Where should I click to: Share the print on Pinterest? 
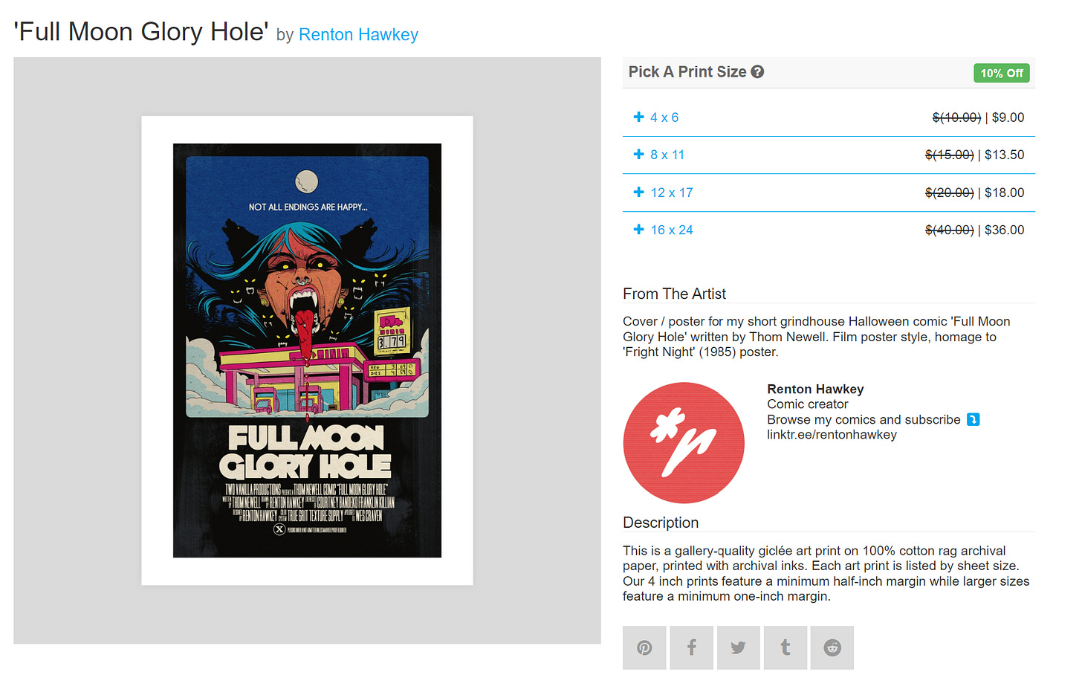(x=644, y=647)
